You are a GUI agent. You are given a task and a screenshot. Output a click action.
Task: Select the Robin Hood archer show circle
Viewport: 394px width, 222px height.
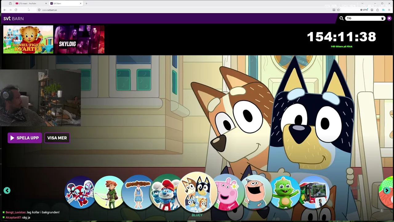(x=109, y=192)
